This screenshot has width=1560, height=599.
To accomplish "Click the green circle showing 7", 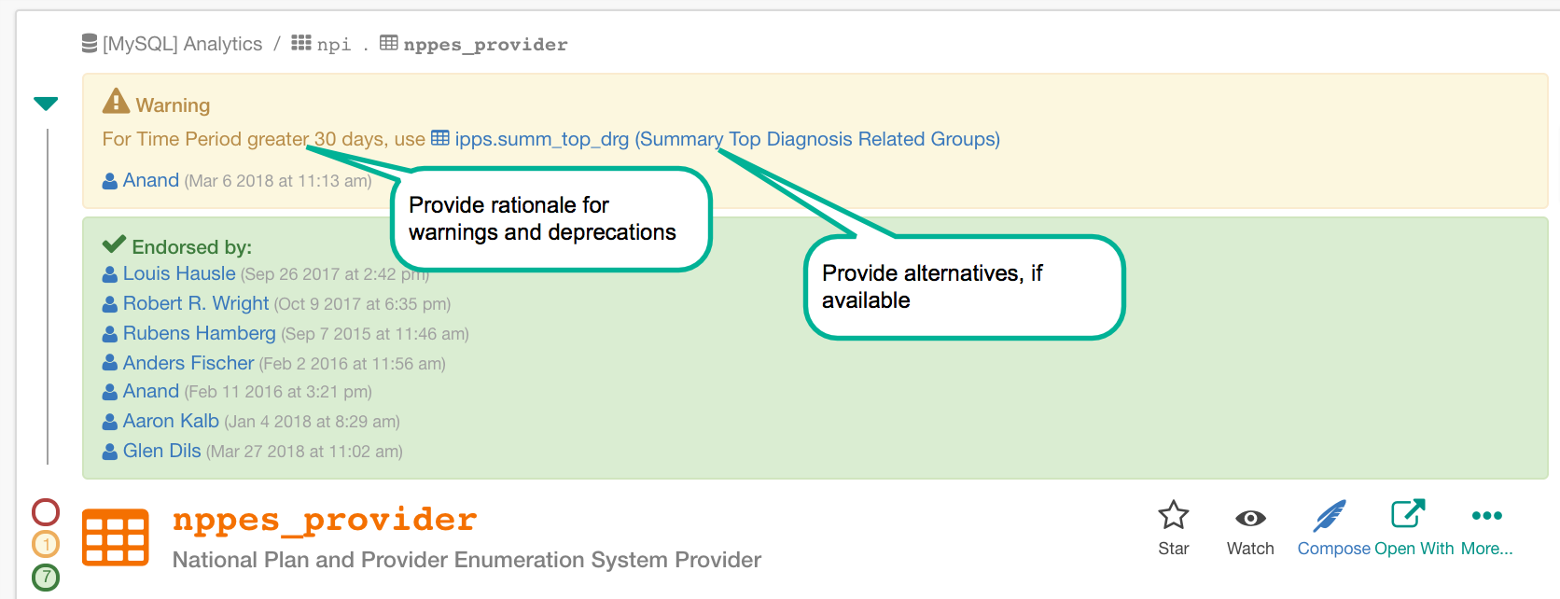I will click(46, 577).
